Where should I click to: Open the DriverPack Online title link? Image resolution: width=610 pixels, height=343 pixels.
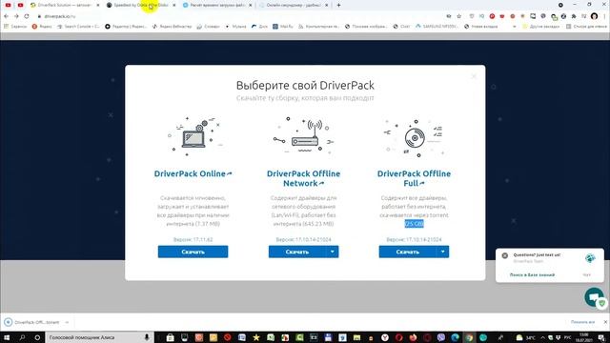click(x=193, y=173)
